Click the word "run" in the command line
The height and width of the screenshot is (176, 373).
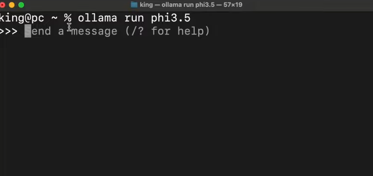click(134, 18)
